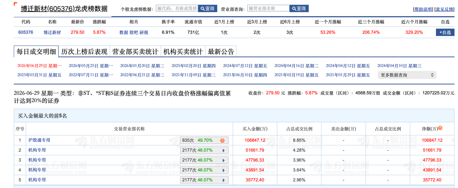Switch to 机构买卖统计 tab
The height and width of the screenshot is (188, 458).
pyautogui.click(x=183, y=52)
